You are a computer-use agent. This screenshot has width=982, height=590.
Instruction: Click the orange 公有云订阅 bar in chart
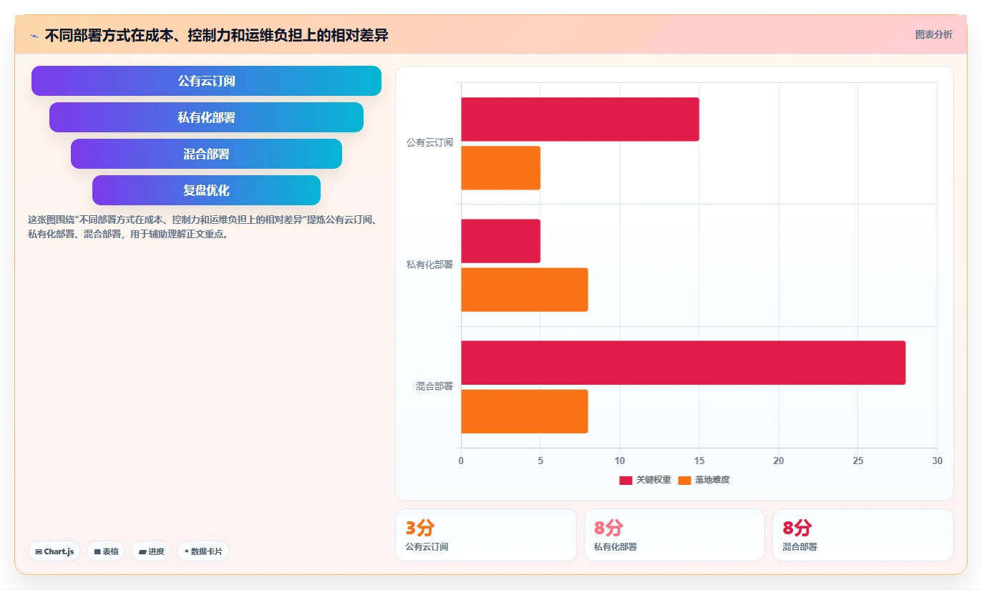pos(500,168)
